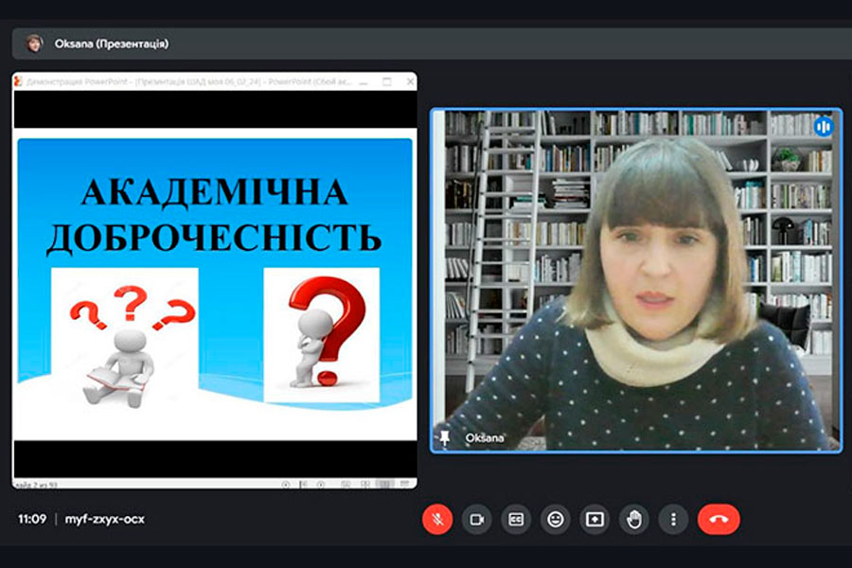Close the shared PowerPoint window
Image resolution: width=852 pixels, height=568 pixels.
[x=410, y=81]
